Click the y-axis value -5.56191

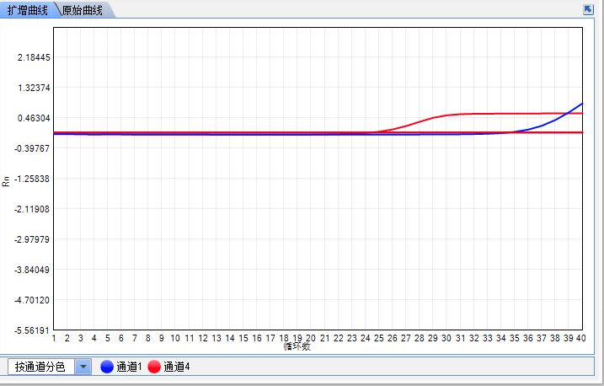(x=32, y=330)
